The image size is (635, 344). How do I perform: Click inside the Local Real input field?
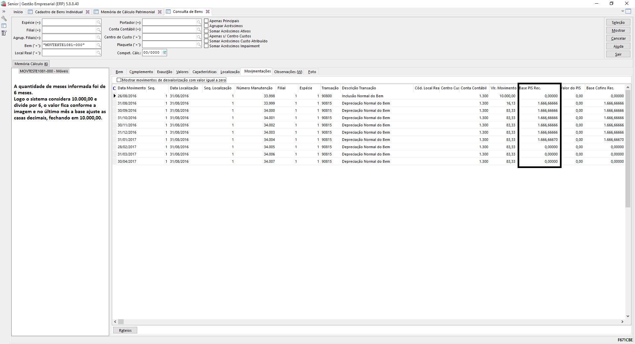tap(69, 53)
